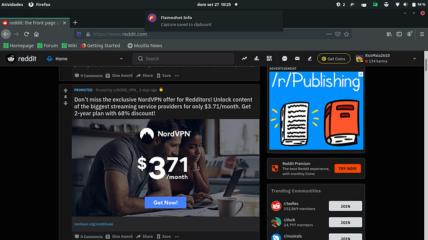The width and height of the screenshot is (428, 240).
Task: Close the reddit front page tab
Action: click(65, 23)
